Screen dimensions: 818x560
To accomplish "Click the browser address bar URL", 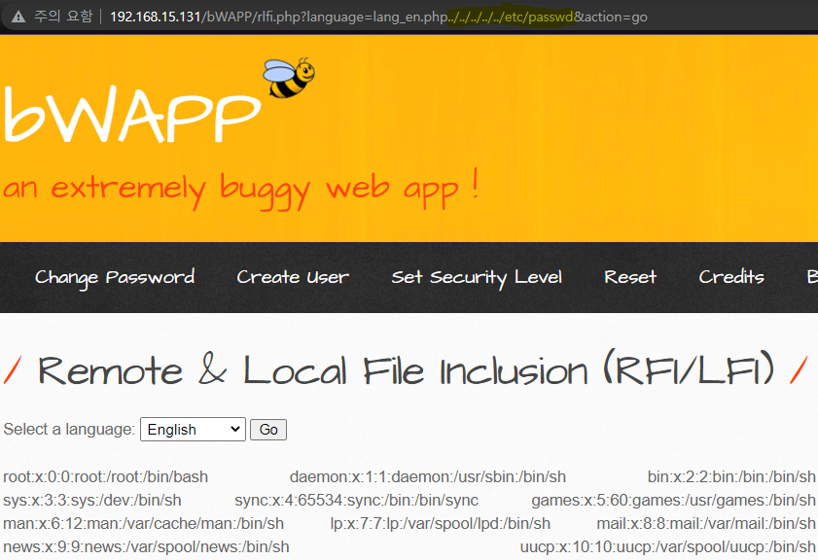I will coord(378,17).
